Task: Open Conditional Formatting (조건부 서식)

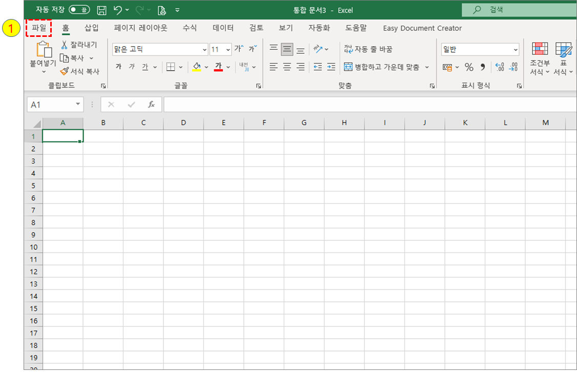Action: click(540, 58)
